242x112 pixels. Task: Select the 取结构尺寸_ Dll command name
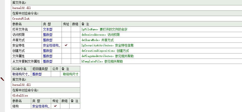coord(21,74)
